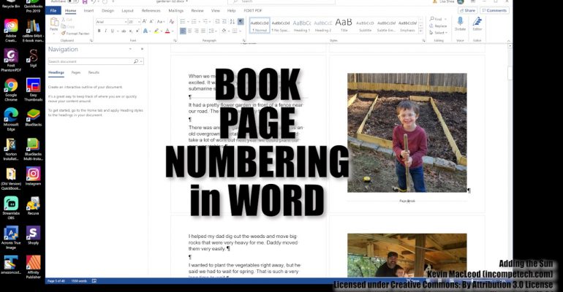
Task: Click magnifier icon in Navigation search box
Action: (136, 61)
